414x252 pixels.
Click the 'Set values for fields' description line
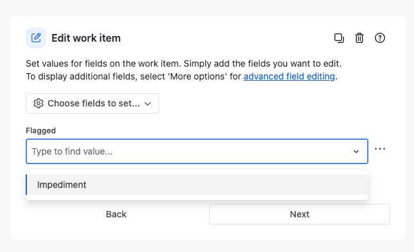point(184,63)
